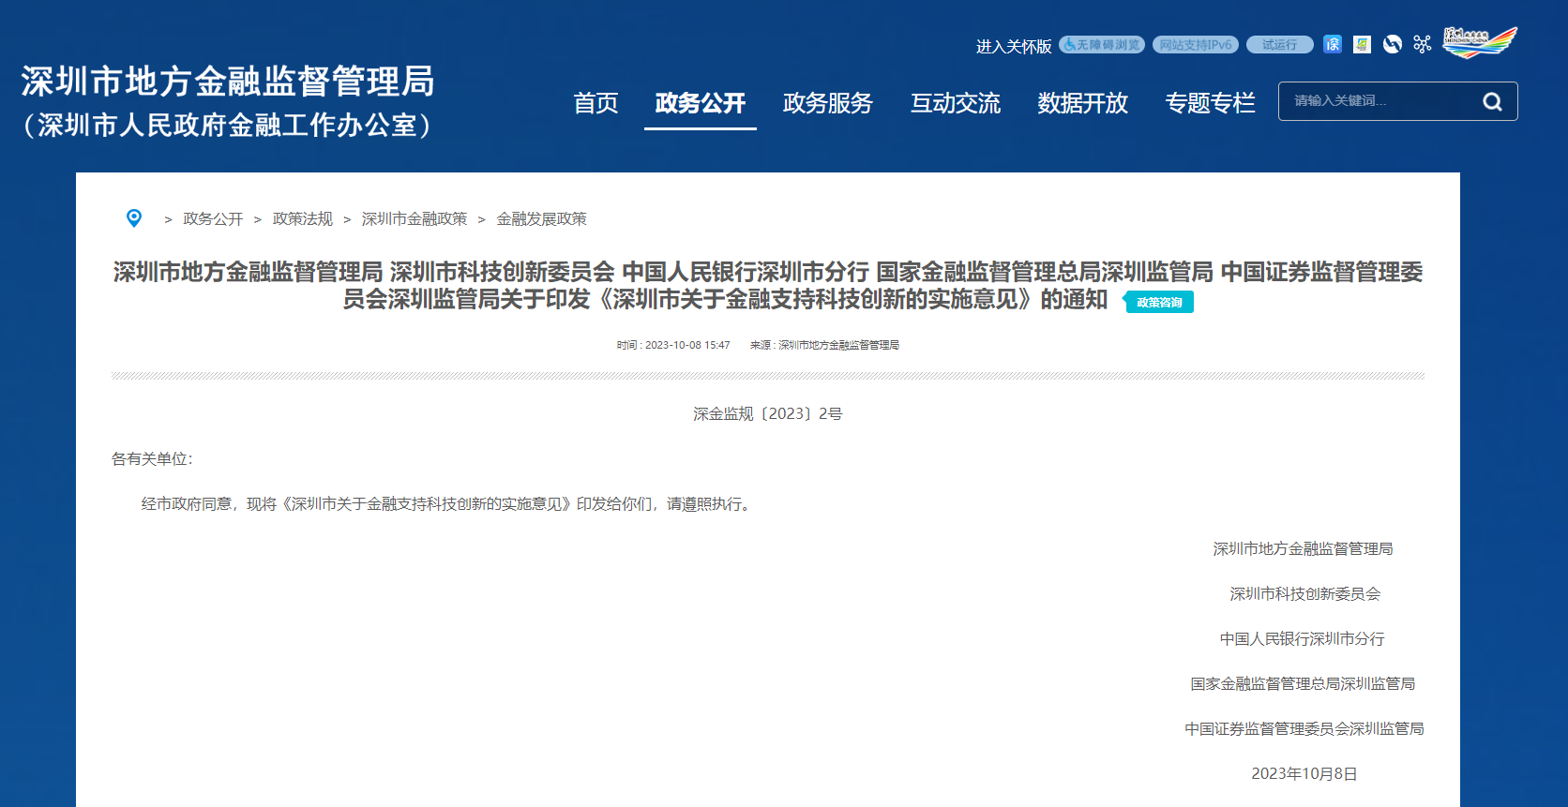Open the 政务服务 menu item

(x=828, y=103)
